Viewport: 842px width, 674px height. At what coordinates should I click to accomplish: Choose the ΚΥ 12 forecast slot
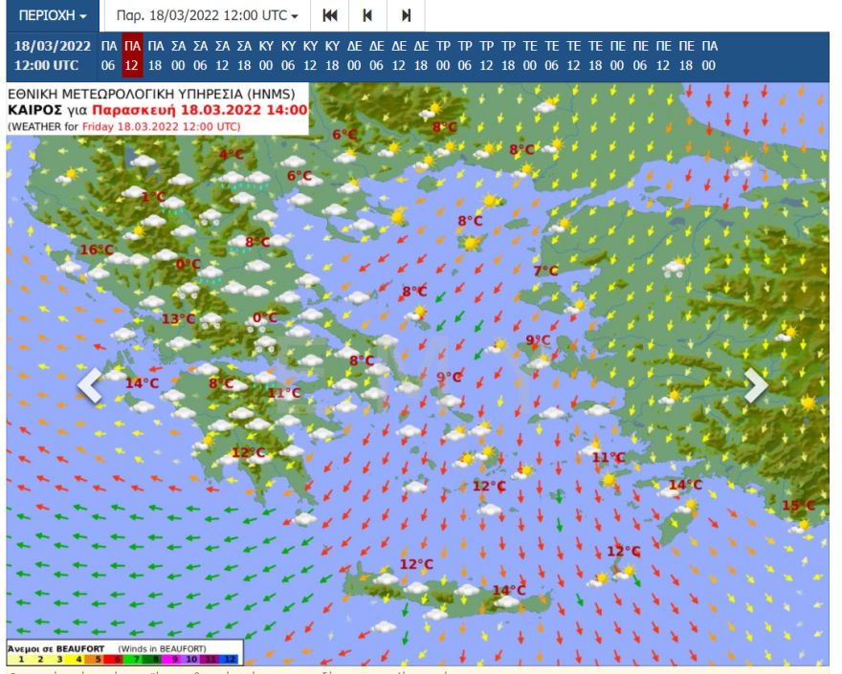click(310, 55)
